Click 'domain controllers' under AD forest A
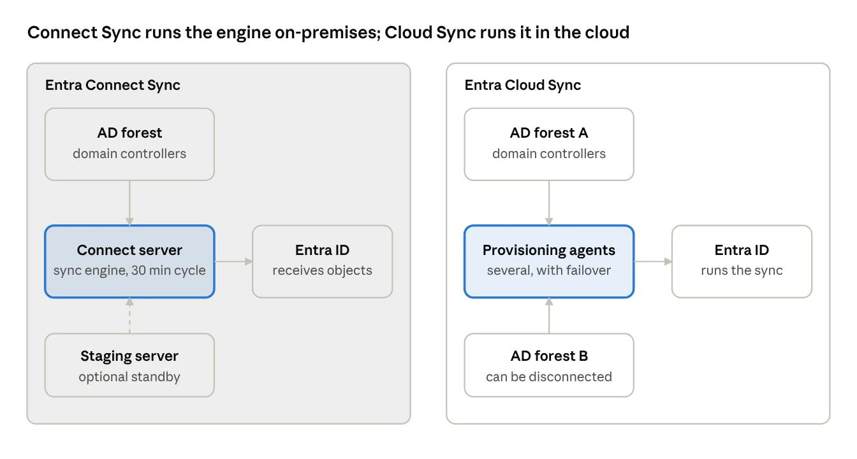The height and width of the screenshot is (459, 857). coord(549,154)
